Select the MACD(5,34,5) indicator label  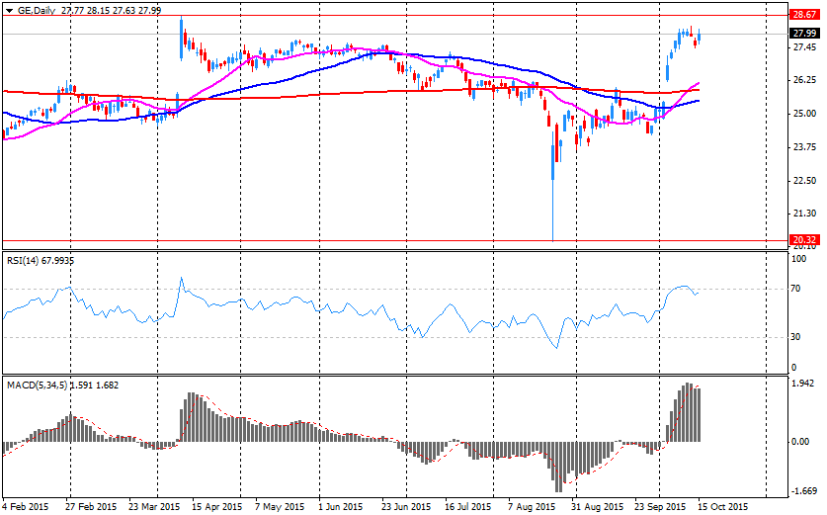[x=63, y=386]
